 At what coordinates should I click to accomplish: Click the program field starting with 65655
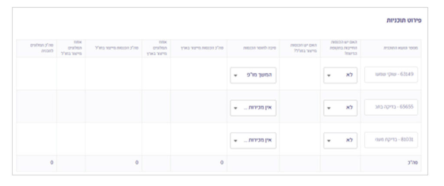(x=391, y=107)
